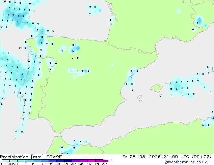Click the above-50 arrow tip of legend
The image size is (214, 165).
(107, 161)
